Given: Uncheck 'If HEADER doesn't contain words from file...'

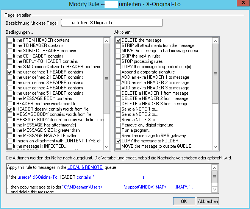Looking at the screenshot, I should pos(9,109).
